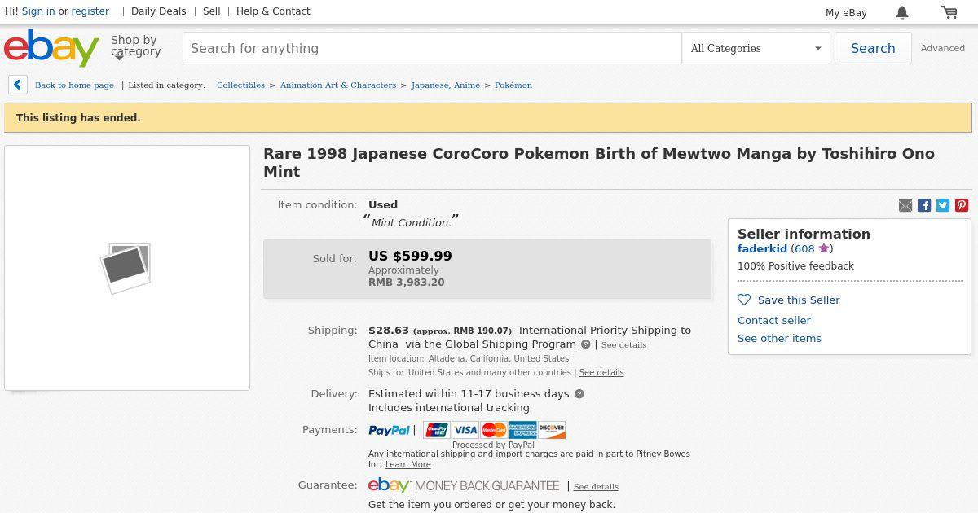
Task: Click delivery estimate help icon
Action: (x=579, y=394)
